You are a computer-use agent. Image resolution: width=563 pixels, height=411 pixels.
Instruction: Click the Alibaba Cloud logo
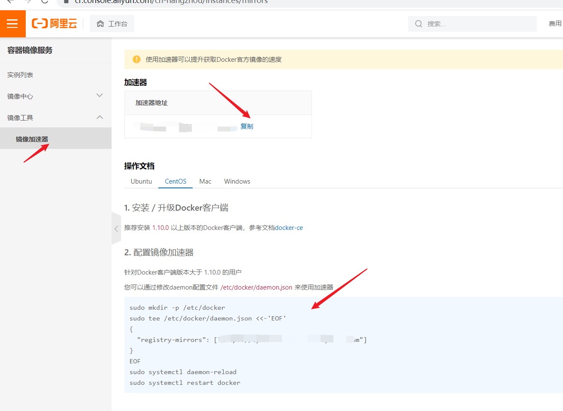point(54,24)
